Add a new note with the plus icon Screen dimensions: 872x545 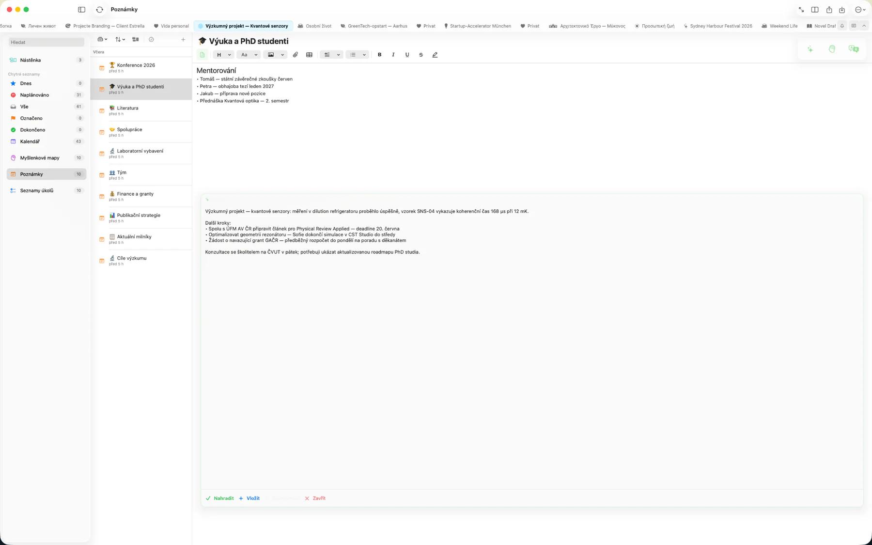point(183,40)
